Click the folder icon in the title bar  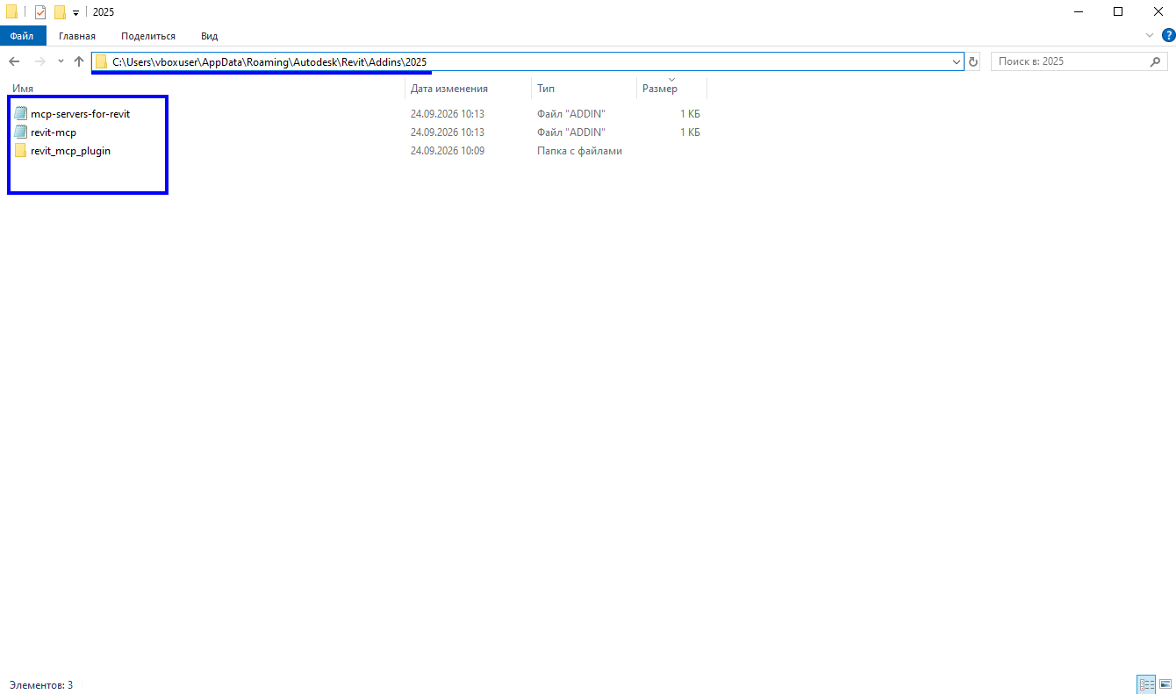click(11, 12)
